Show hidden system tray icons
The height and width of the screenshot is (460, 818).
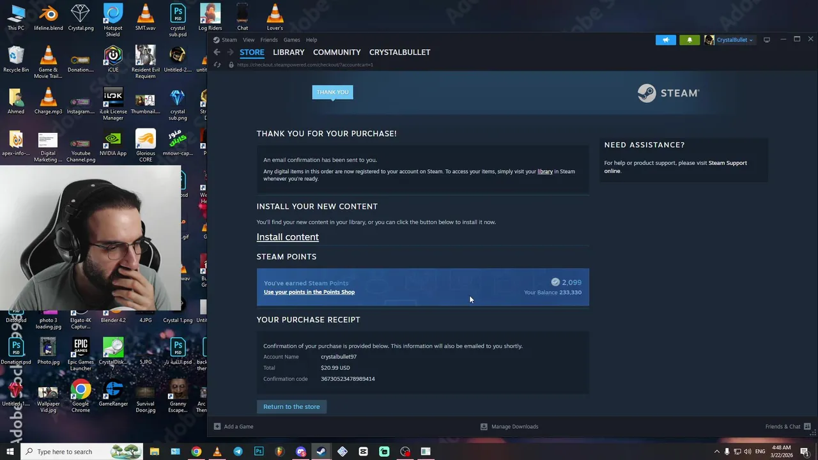716,452
